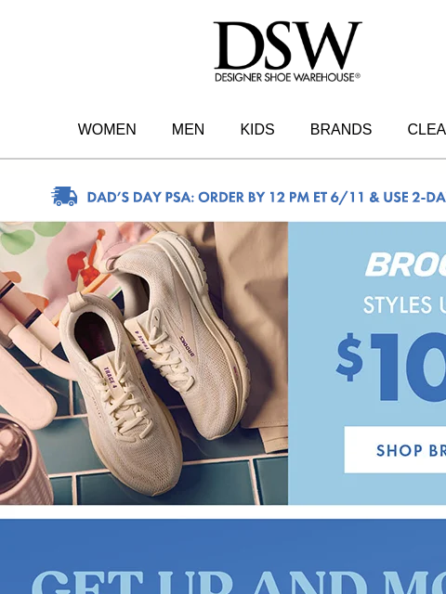The height and width of the screenshot is (594, 446).
Task: Browse the BRANDS menu item
Action: tap(341, 129)
